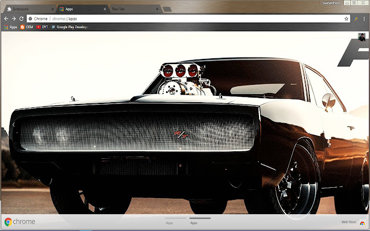Open the Chrome three-dot menu
Viewport: 370px width, 231px height.
click(364, 18)
